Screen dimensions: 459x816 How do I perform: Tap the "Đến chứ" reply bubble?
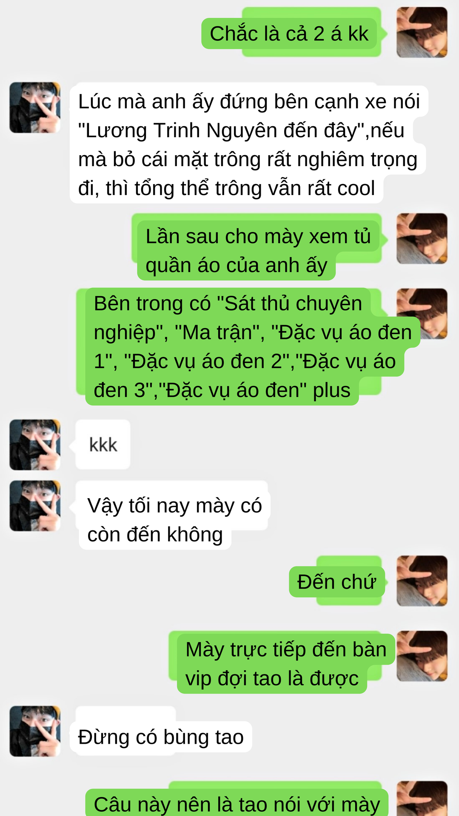pyautogui.click(x=336, y=582)
